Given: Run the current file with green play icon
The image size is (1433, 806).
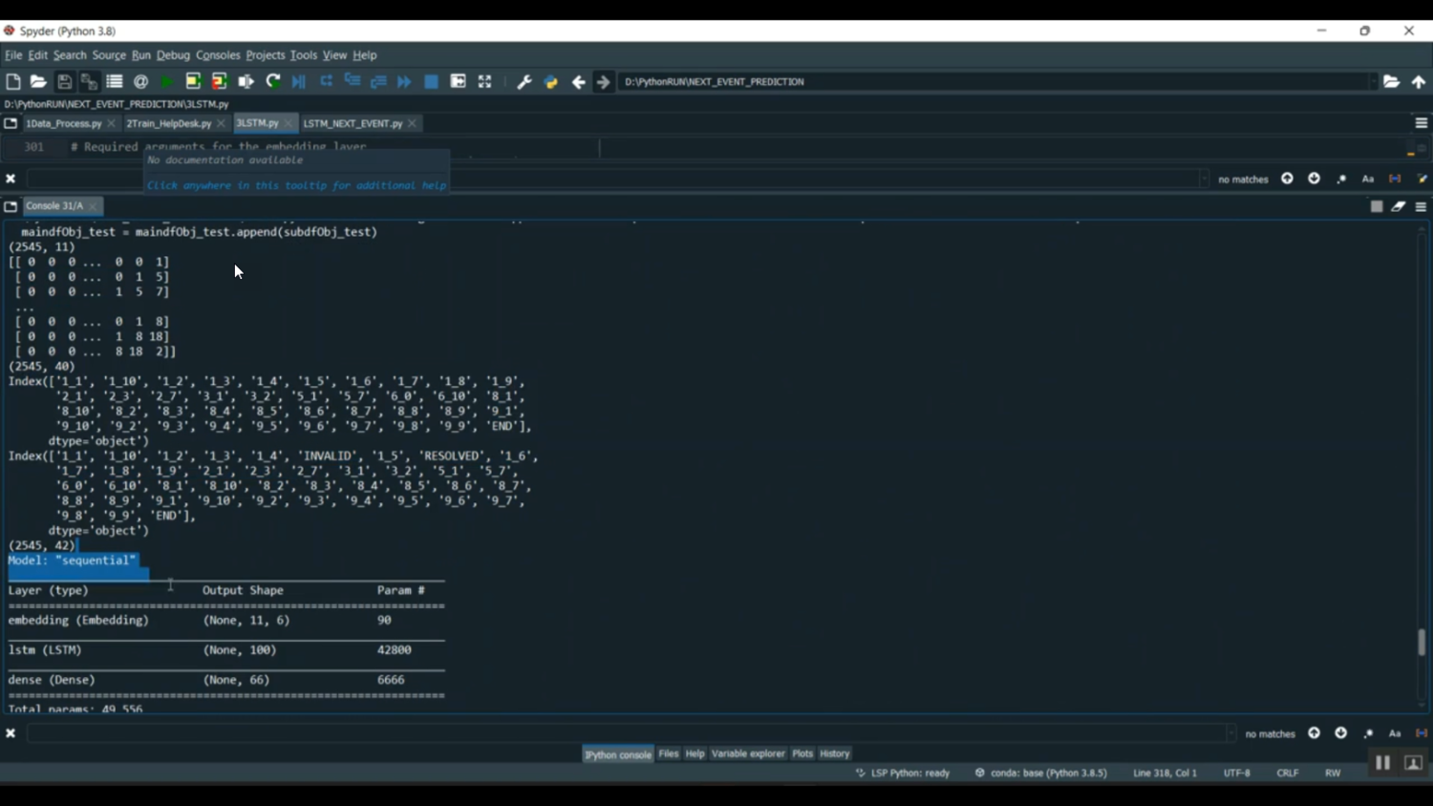Looking at the screenshot, I should pos(164,81).
